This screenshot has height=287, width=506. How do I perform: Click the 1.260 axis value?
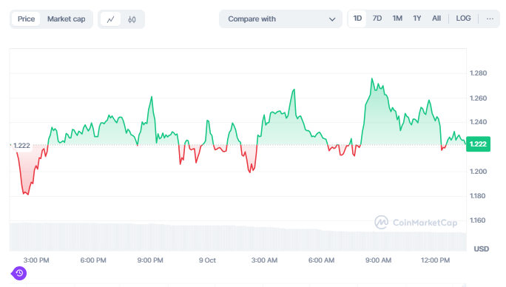tap(478, 98)
